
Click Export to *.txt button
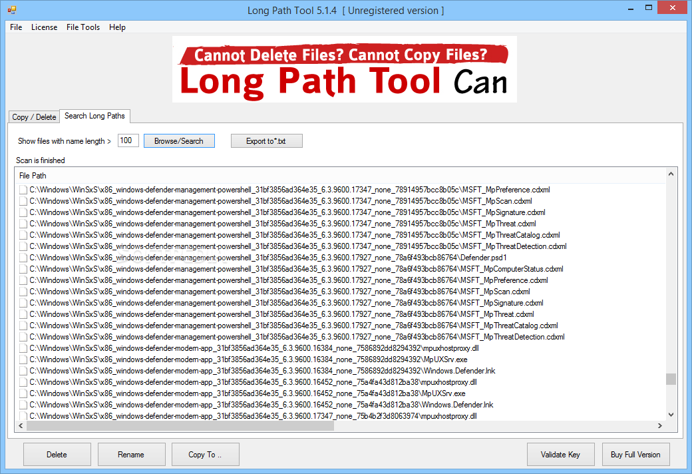[x=266, y=141]
